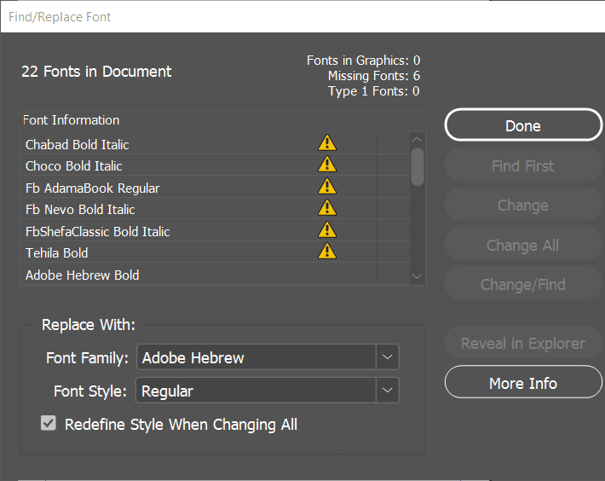
Task: Select Chabad Bold Italic in the font list
Action: pos(78,144)
